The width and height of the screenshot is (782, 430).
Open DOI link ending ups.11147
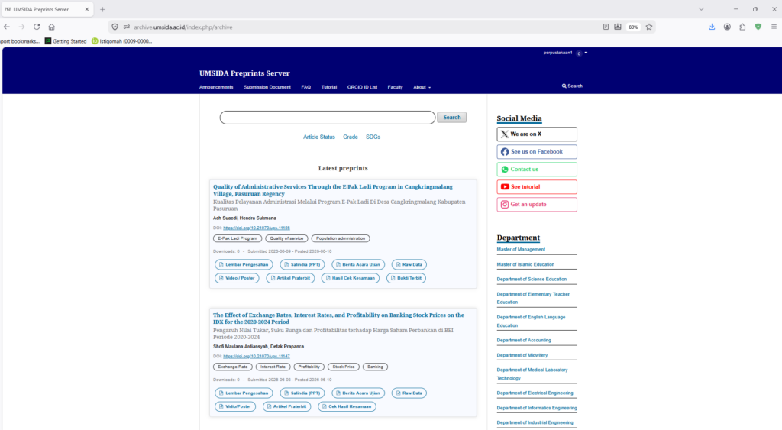tap(257, 356)
